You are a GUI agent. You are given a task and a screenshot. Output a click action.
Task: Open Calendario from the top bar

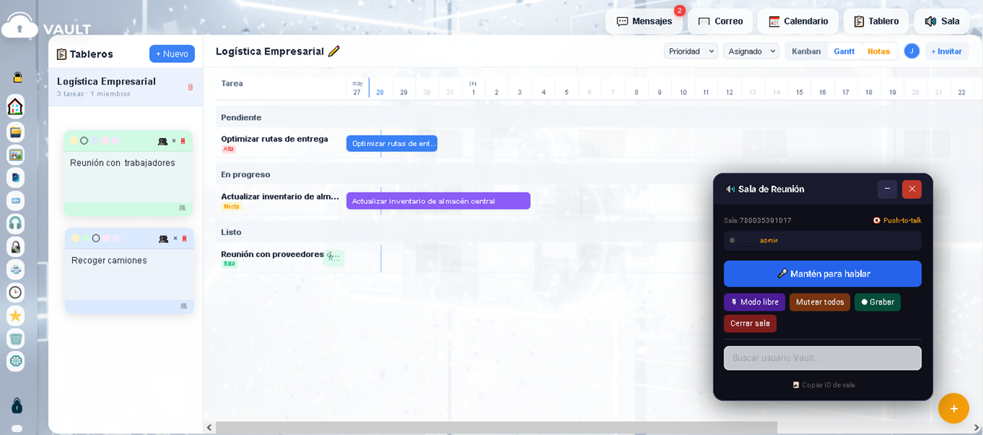(x=798, y=21)
